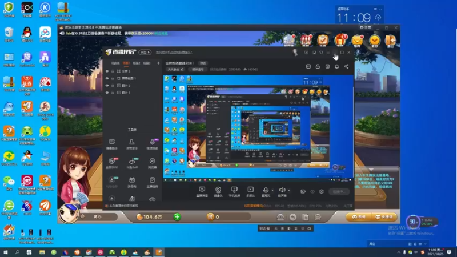Toggle lock on the image 1 layer
This screenshot has height=257, width=457.
pos(113,93)
